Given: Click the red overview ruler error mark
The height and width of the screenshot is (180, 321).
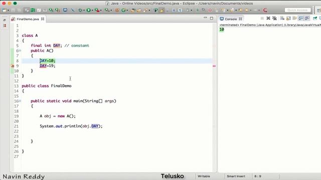Looking at the screenshot, I should click(x=214, y=66).
